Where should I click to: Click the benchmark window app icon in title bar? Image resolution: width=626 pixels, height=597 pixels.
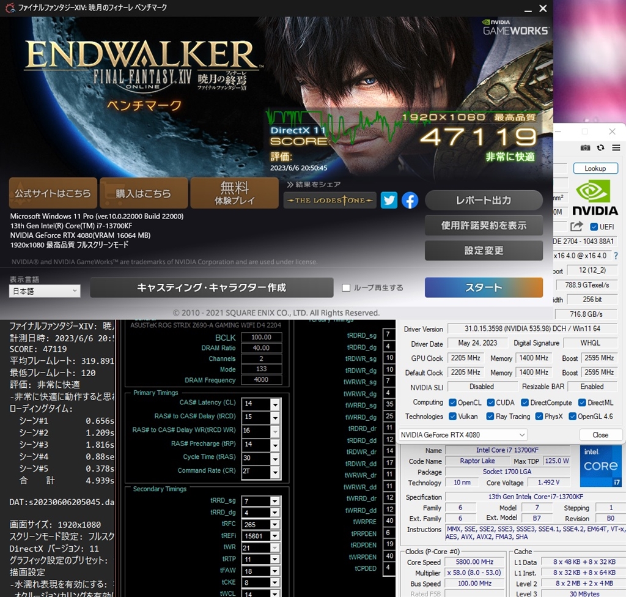pyautogui.click(x=10, y=7)
